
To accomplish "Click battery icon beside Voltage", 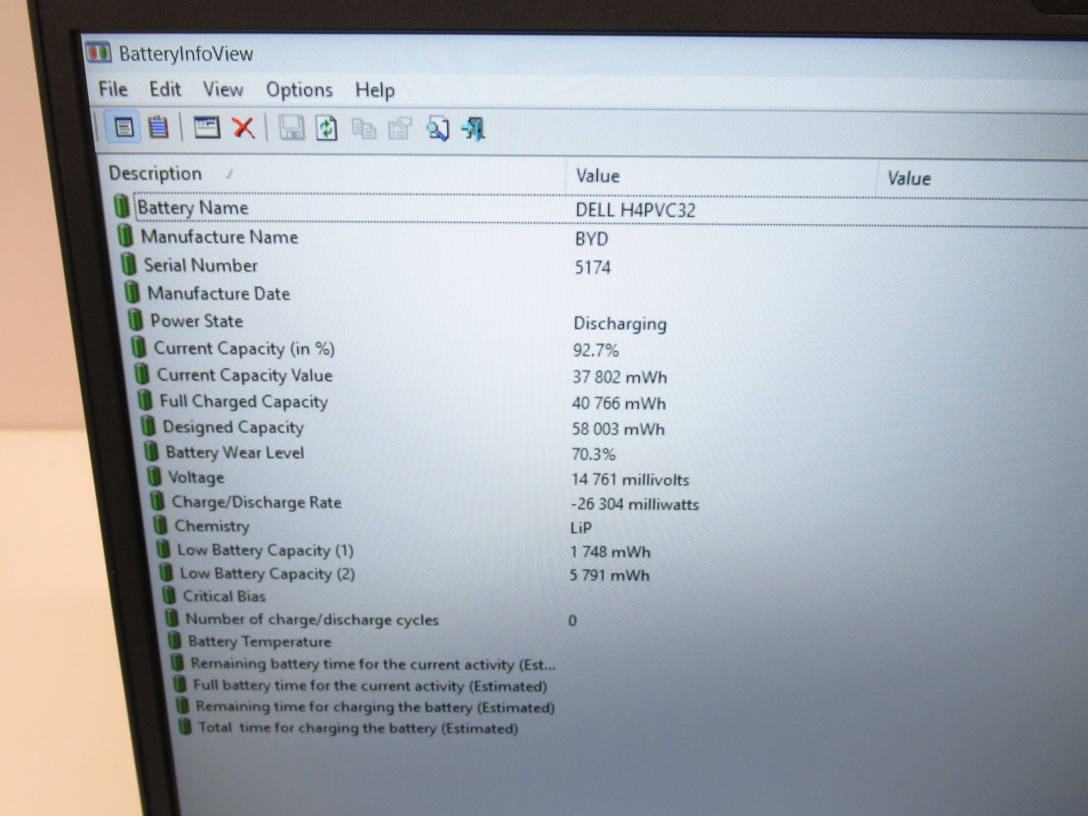I will pyautogui.click(x=154, y=476).
